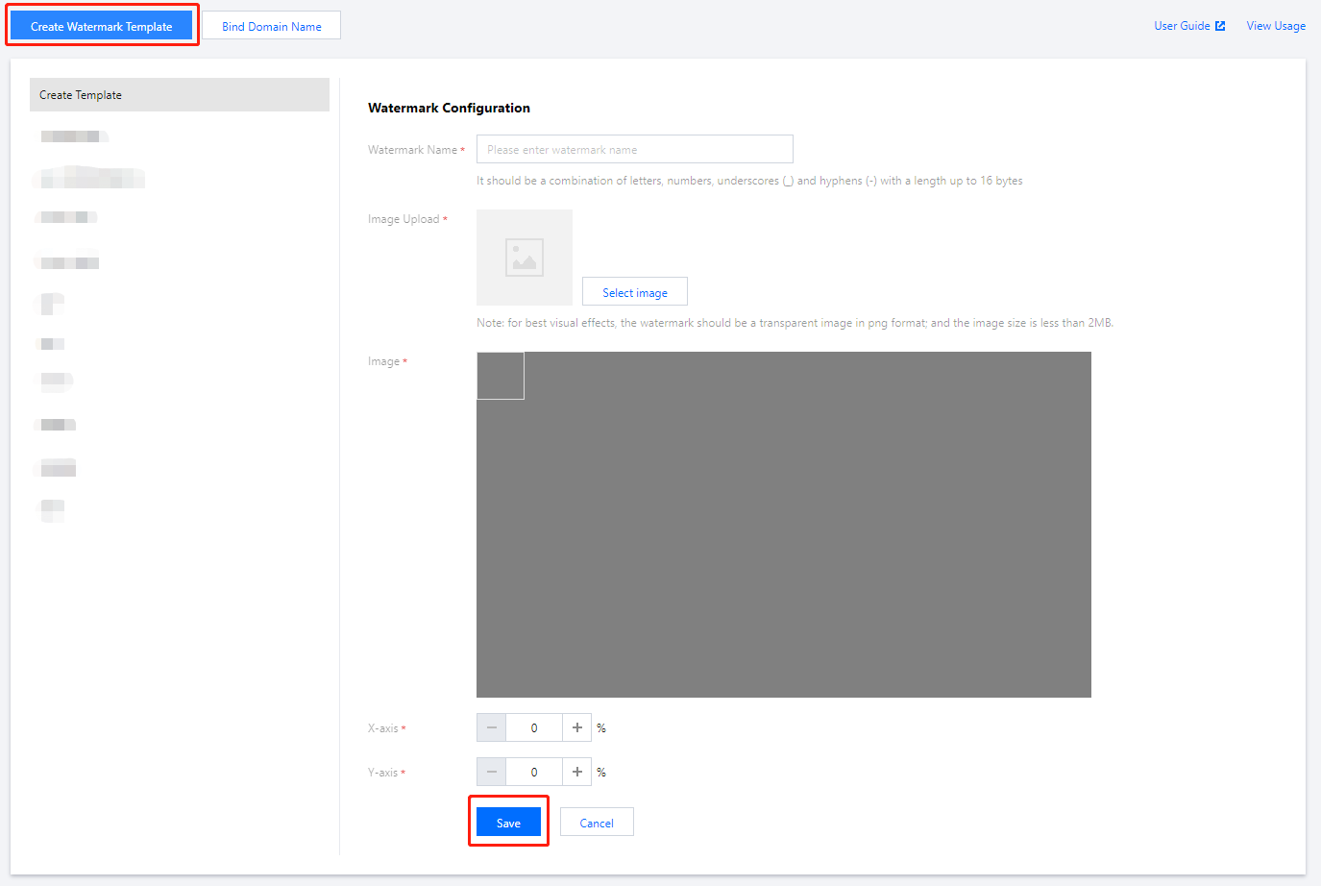
Task: Click the Watermark Name label
Action: click(412, 150)
